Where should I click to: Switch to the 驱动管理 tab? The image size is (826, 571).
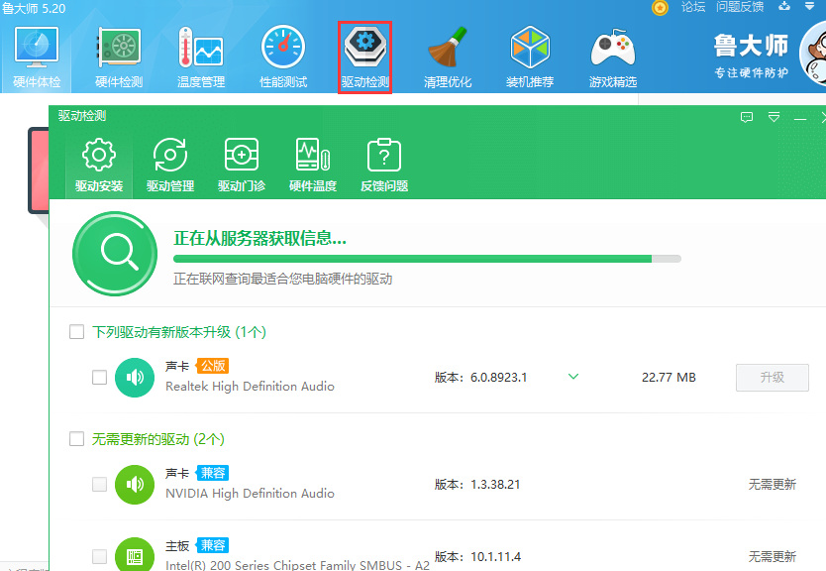point(169,164)
